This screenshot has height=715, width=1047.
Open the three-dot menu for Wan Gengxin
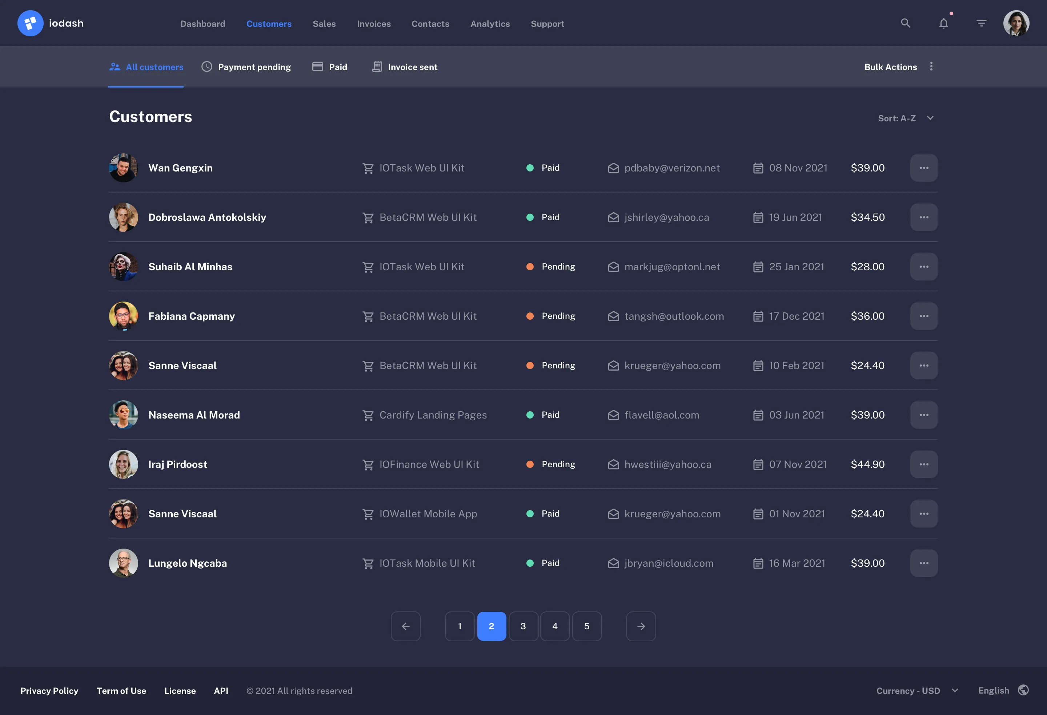click(x=924, y=167)
